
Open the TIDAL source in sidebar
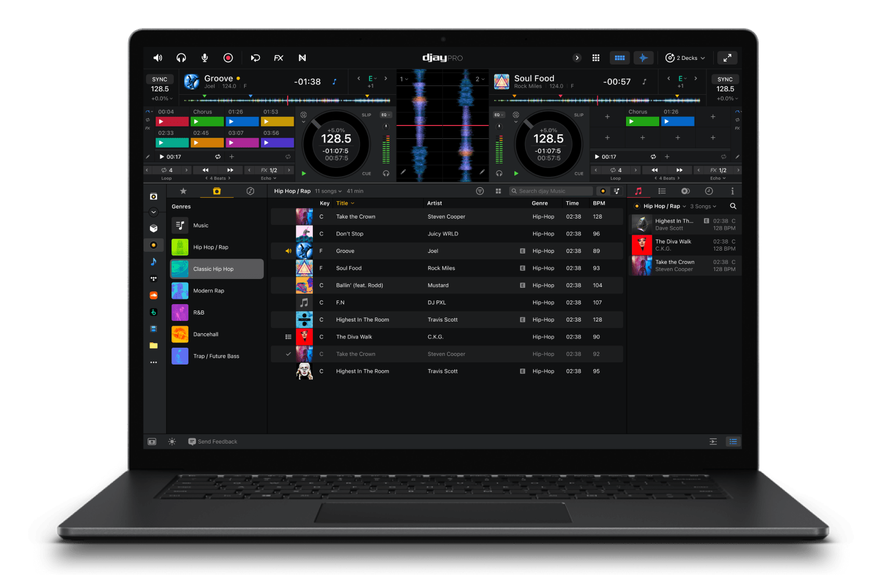click(153, 278)
